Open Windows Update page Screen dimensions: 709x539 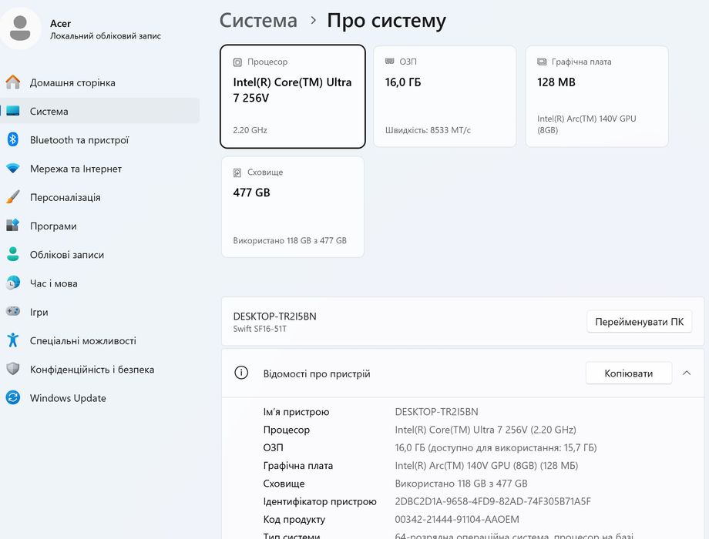[x=99, y=398]
